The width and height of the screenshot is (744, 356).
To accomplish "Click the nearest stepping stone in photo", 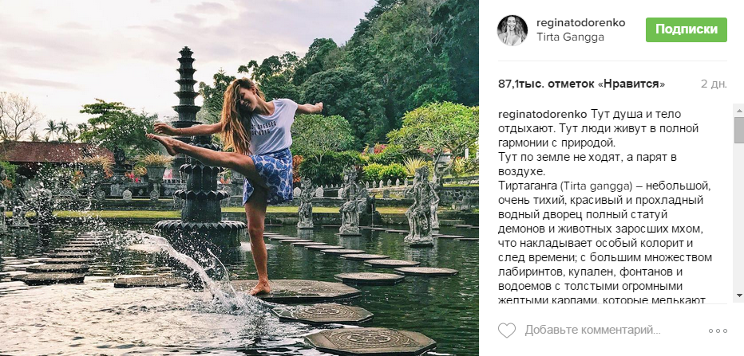I will (370, 340).
